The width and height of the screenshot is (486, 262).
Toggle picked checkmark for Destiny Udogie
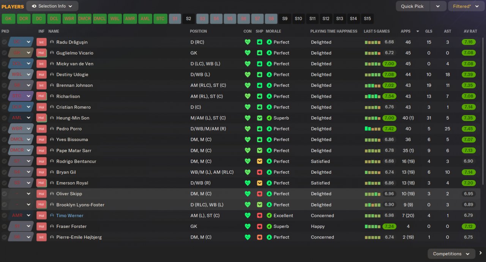[4, 75]
